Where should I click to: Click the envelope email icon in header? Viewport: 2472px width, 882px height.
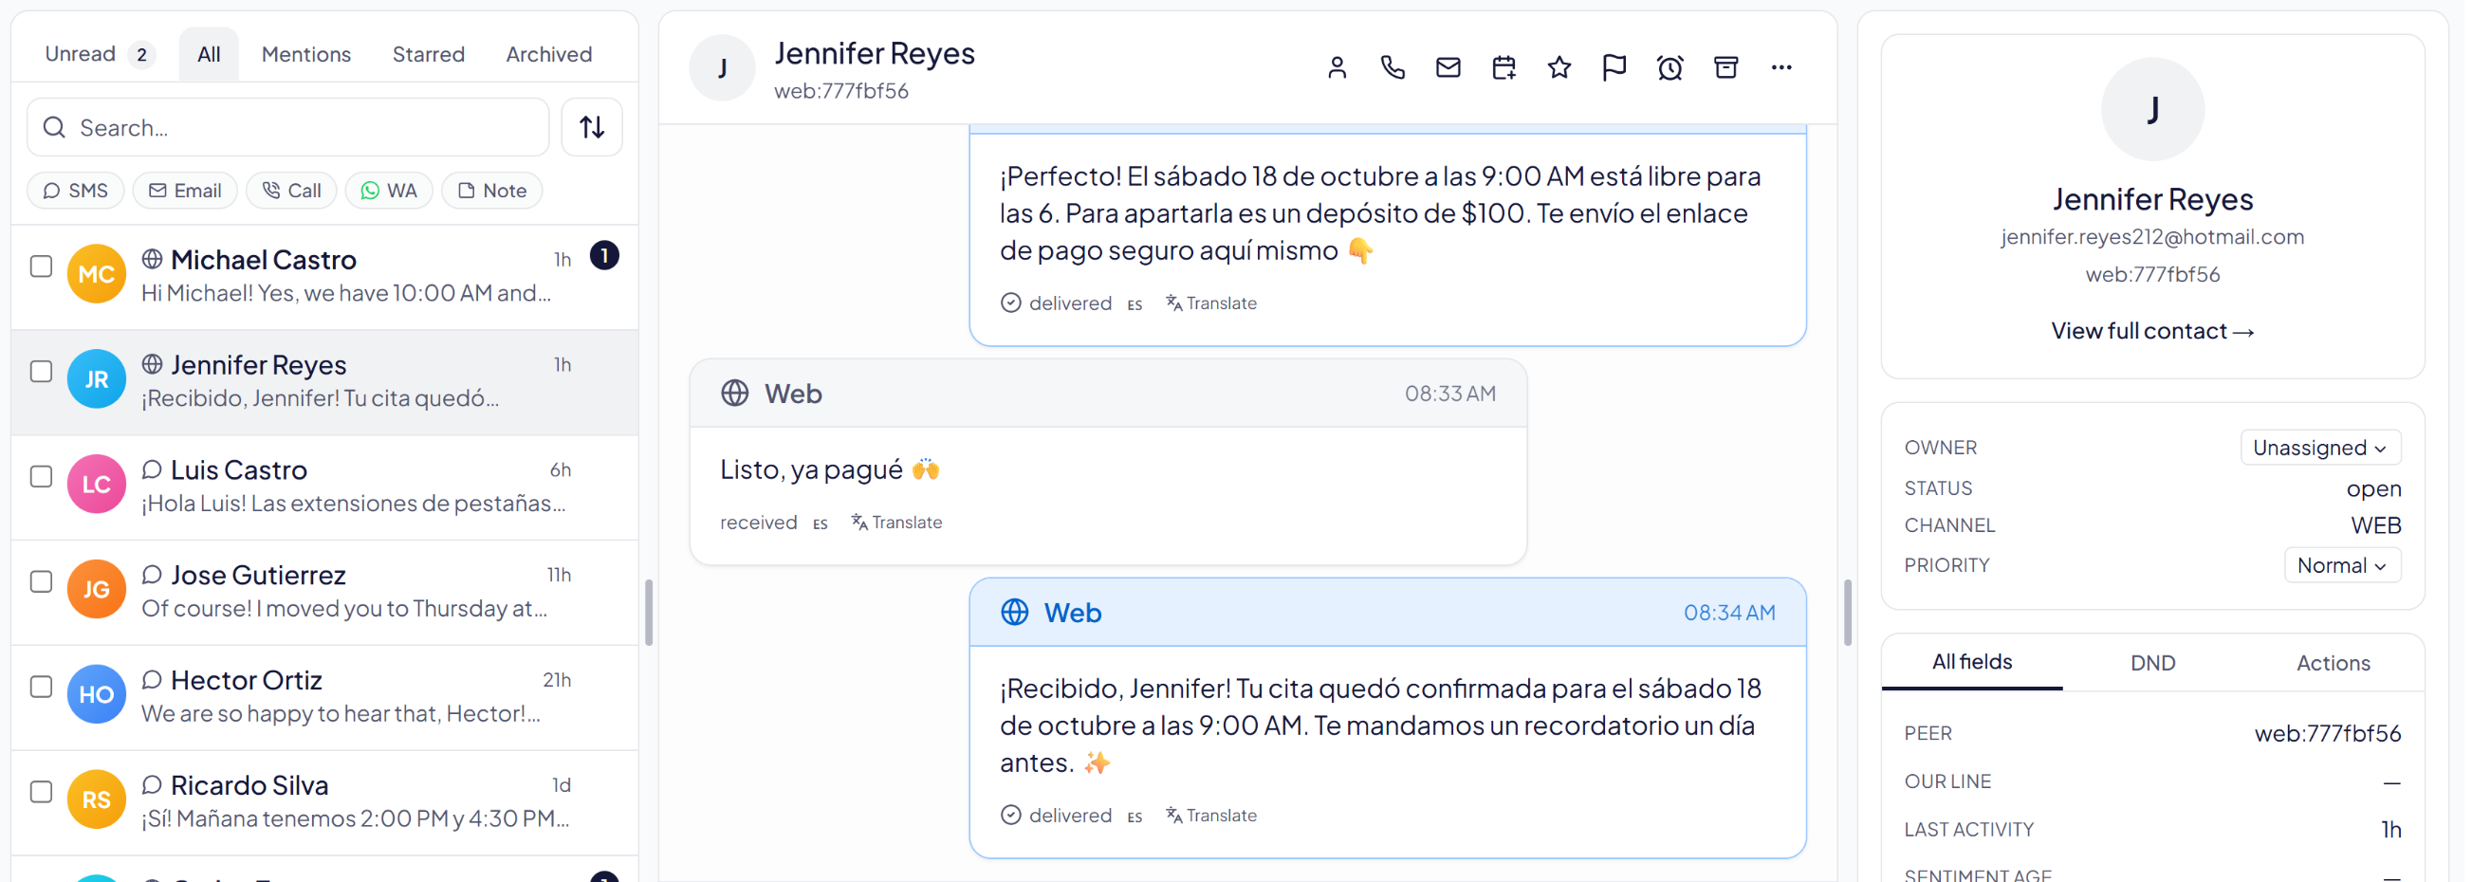(1448, 67)
